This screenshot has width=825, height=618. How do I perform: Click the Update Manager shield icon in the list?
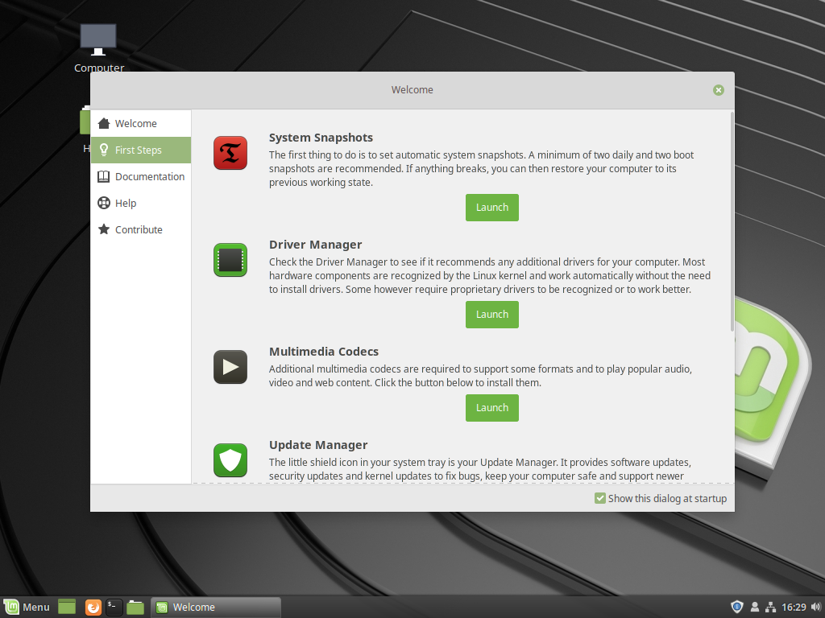tap(230, 460)
